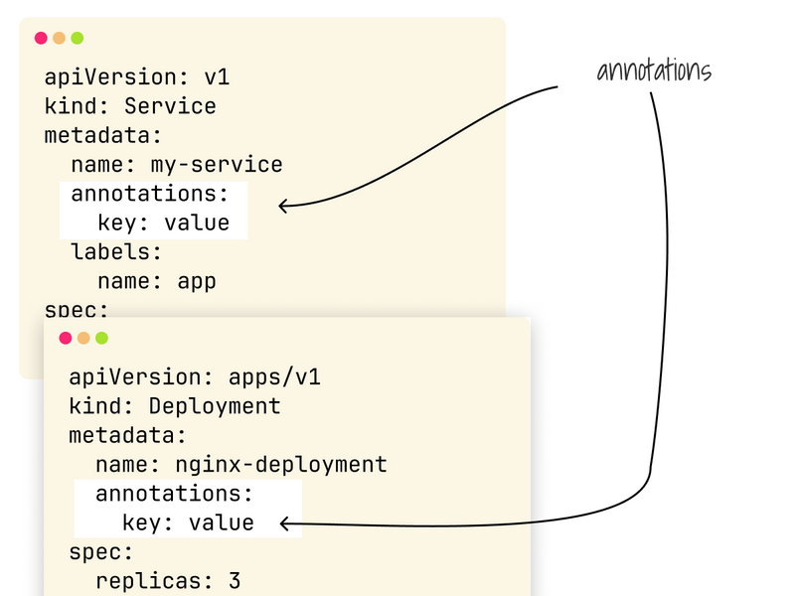Click the 'replicas: 3' line
The image size is (795, 596).
[x=168, y=581]
